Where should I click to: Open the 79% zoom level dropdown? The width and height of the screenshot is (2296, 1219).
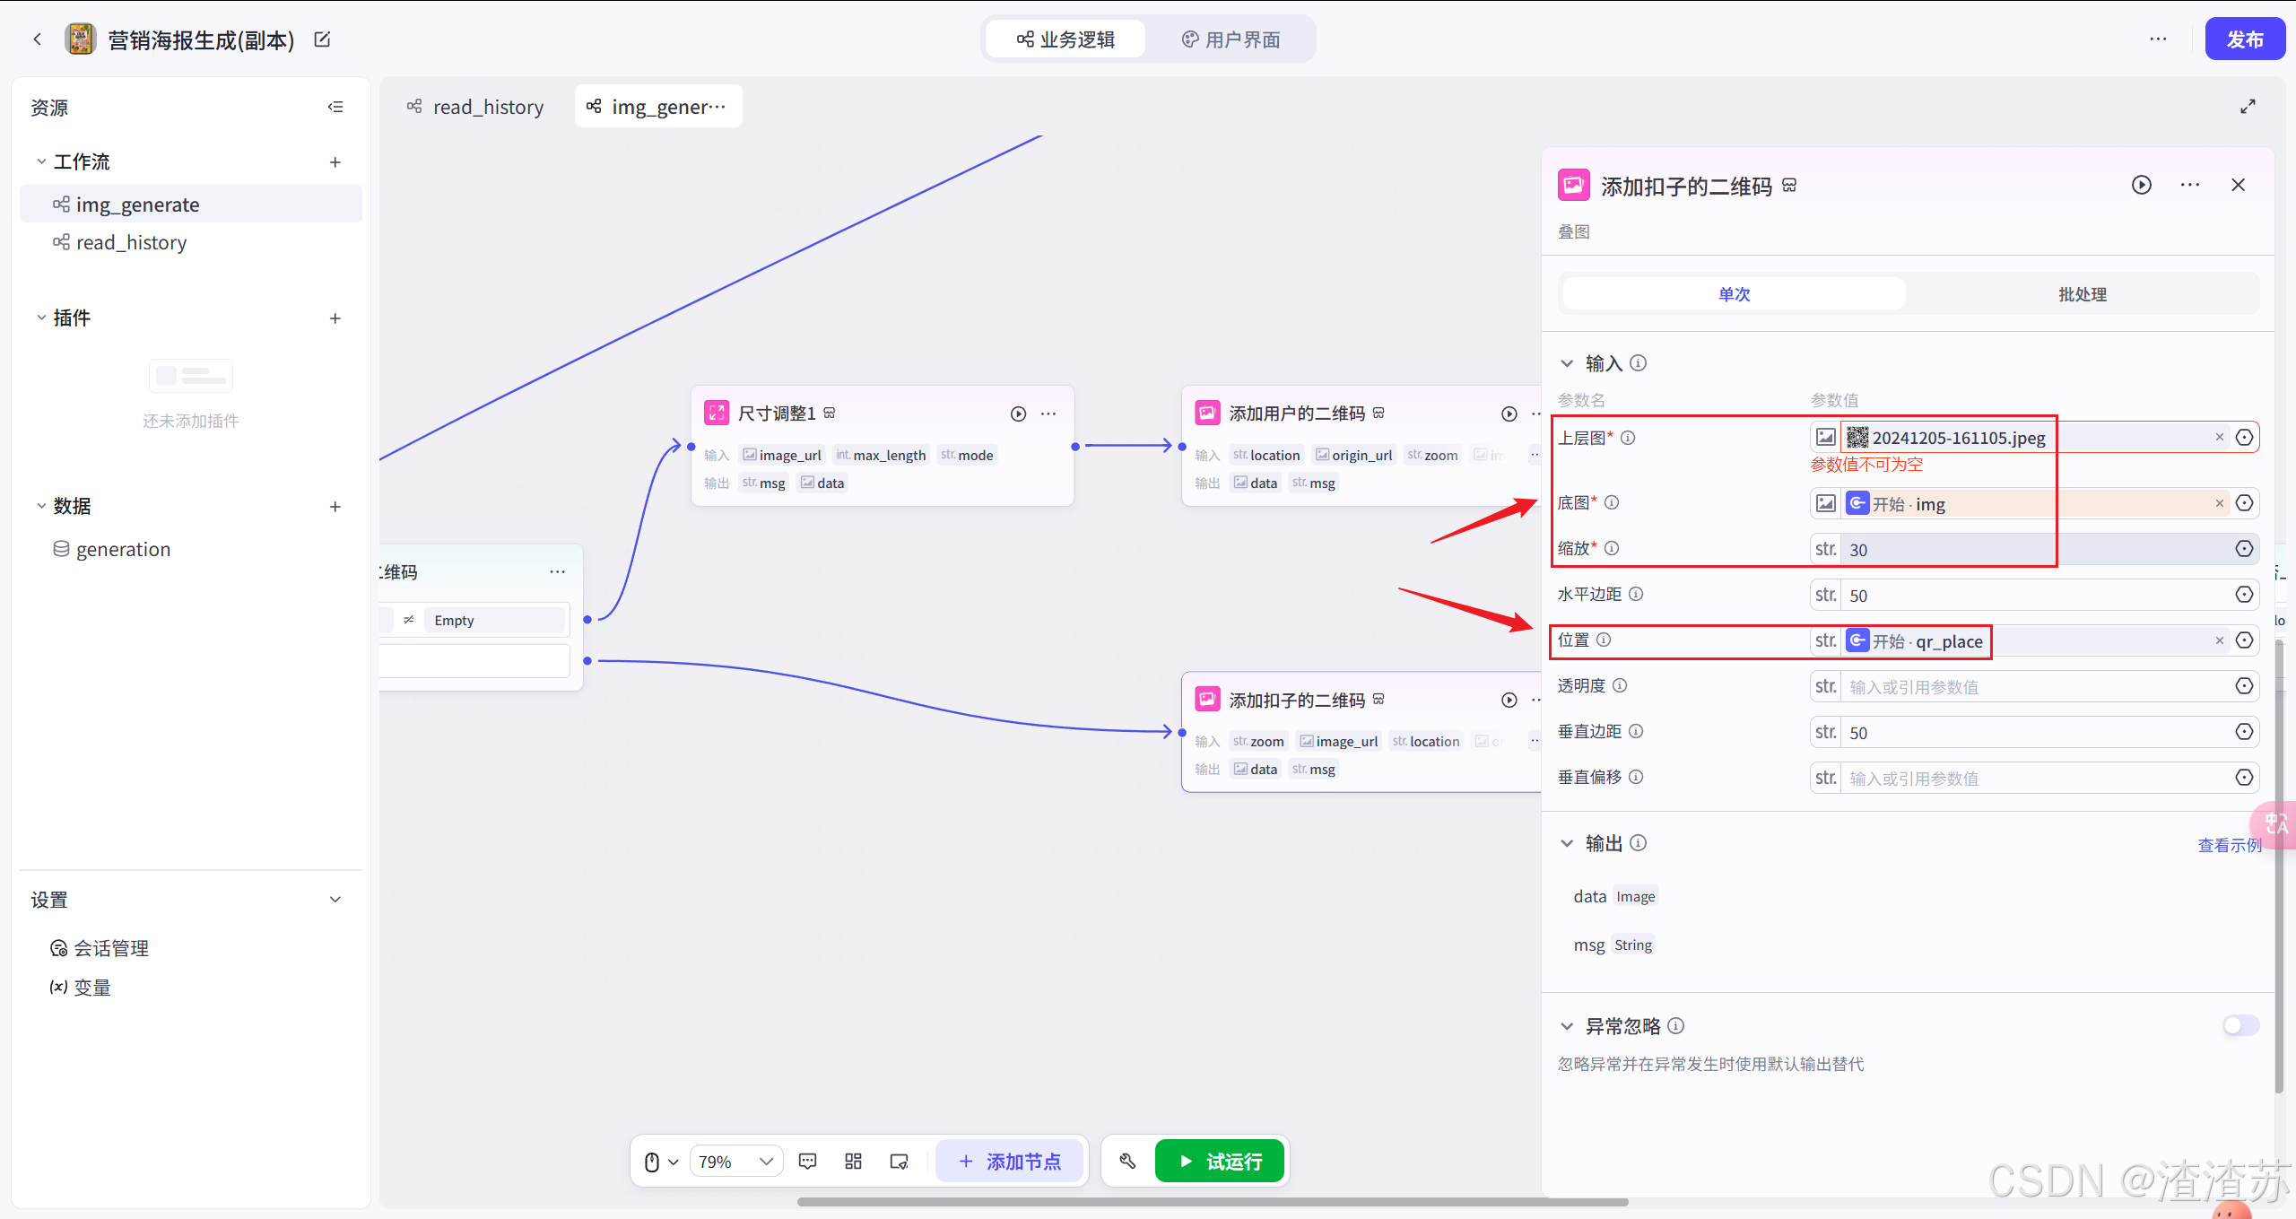(735, 1161)
